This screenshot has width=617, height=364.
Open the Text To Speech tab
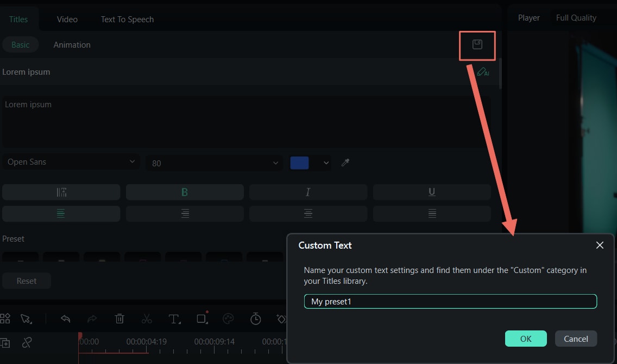coord(127,19)
